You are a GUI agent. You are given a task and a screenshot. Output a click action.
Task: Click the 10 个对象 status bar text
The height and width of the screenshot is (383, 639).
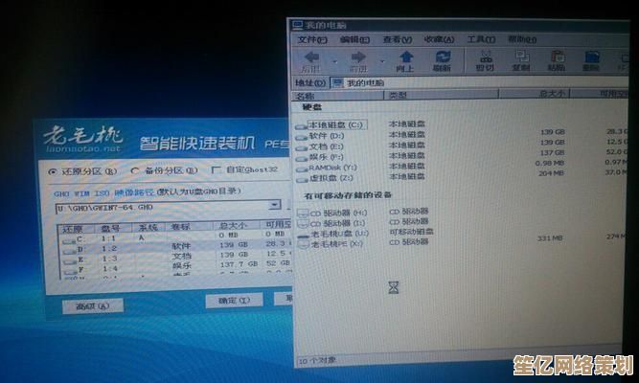tap(317, 361)
